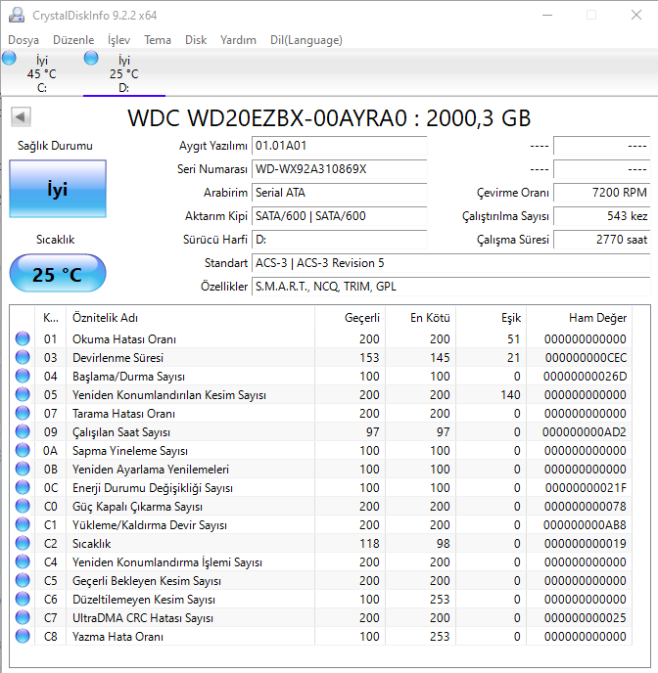Click status orb for Yeniden Konumlandırılan Kesim Sayısı
This screenshot has width=658, height=673.
point(23,394)
